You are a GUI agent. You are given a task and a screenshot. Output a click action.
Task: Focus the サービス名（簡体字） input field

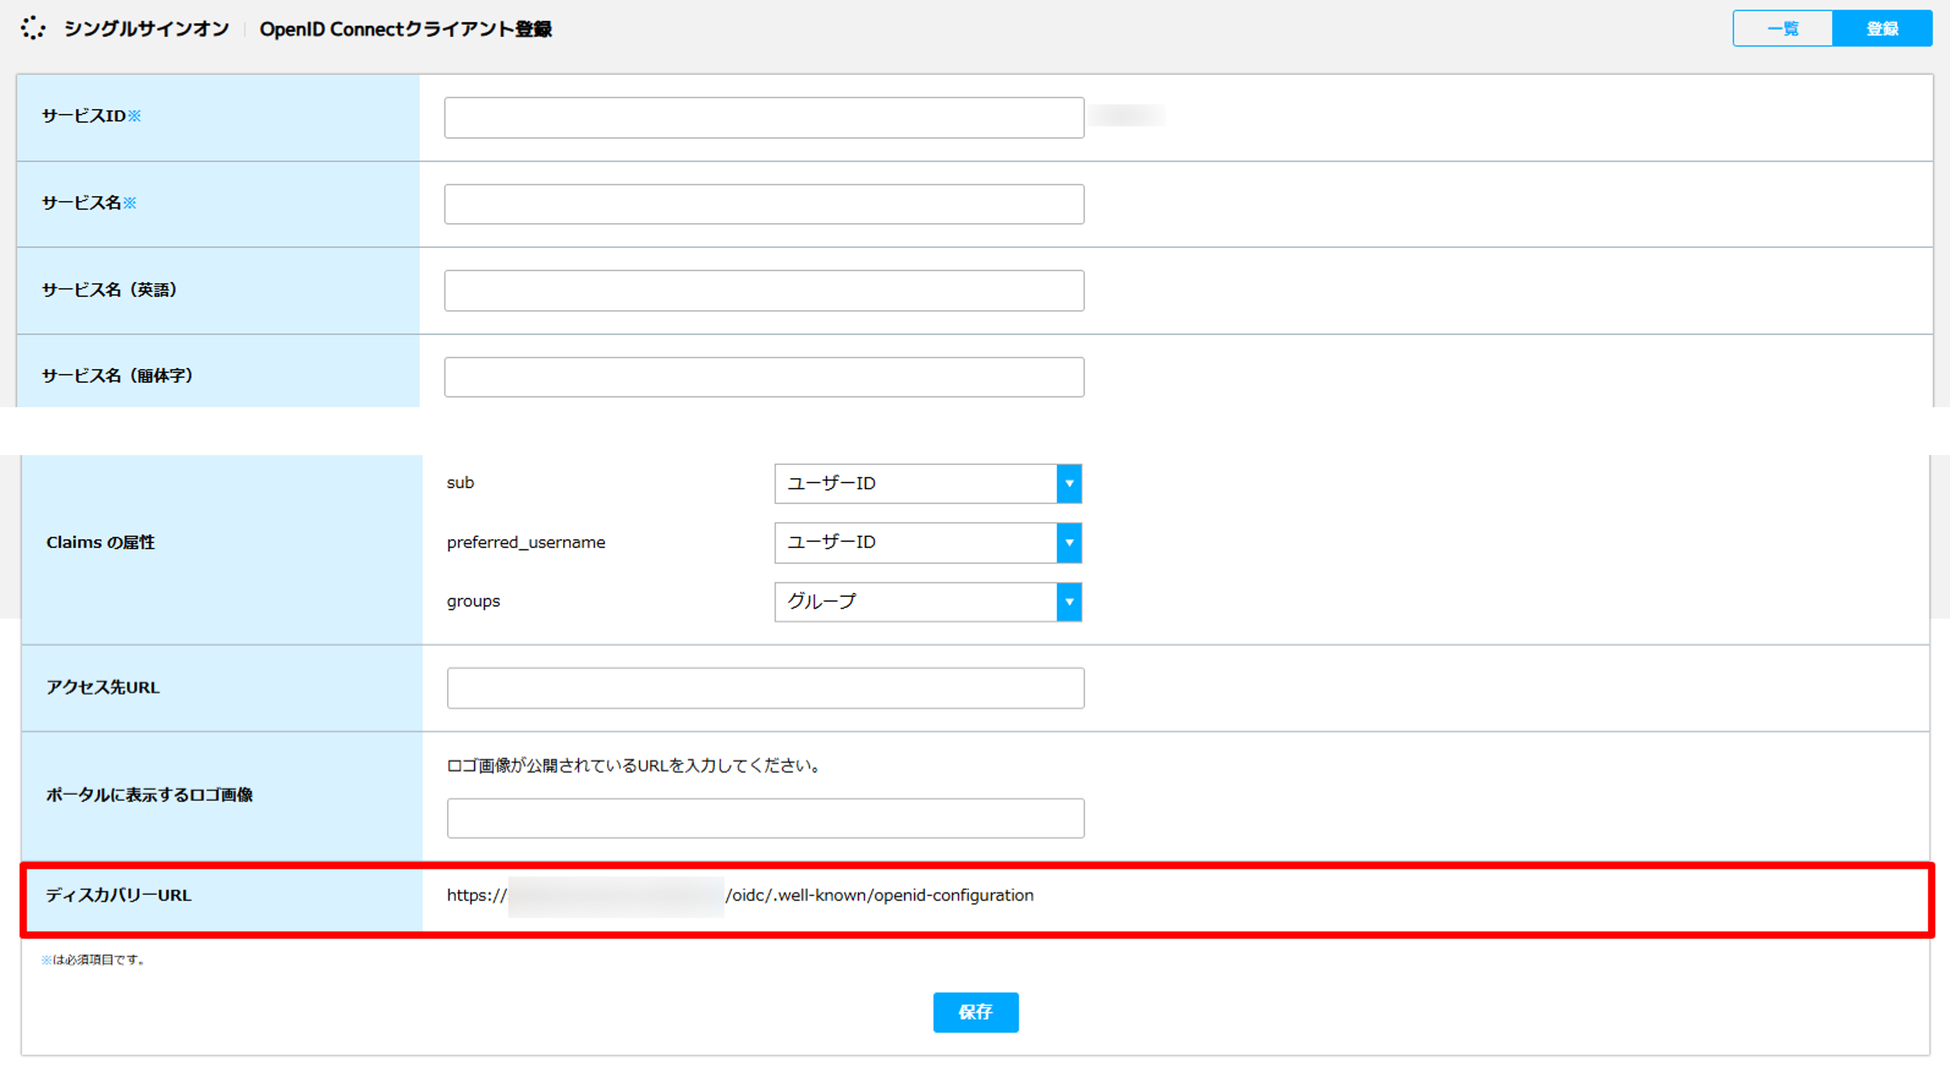764,377
